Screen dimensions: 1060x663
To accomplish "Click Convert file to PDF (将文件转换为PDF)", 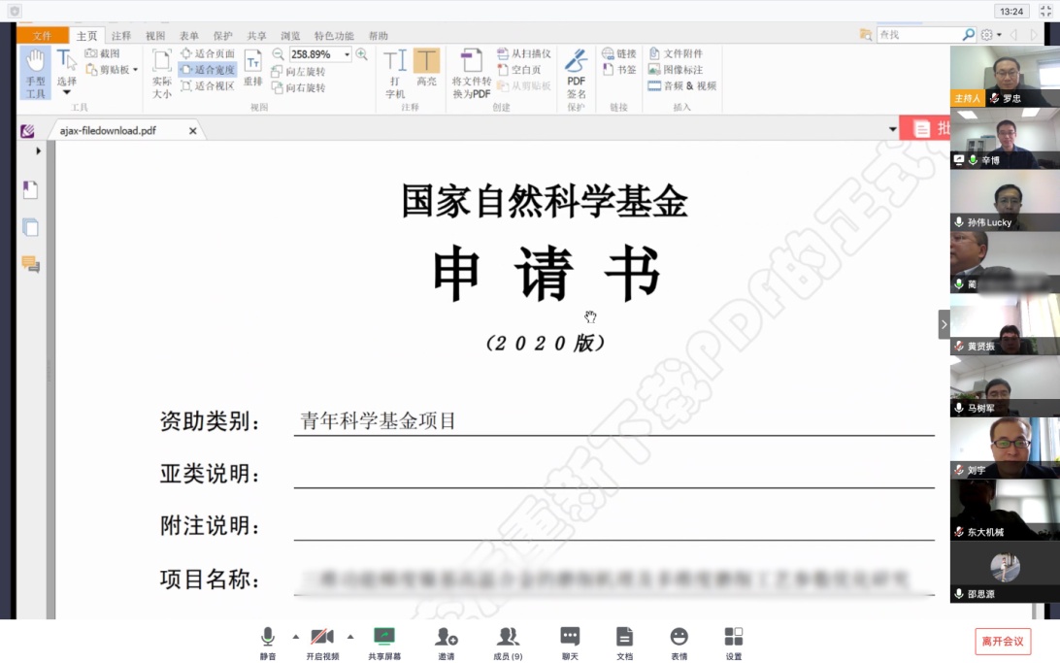I will (x=471, y=74).
